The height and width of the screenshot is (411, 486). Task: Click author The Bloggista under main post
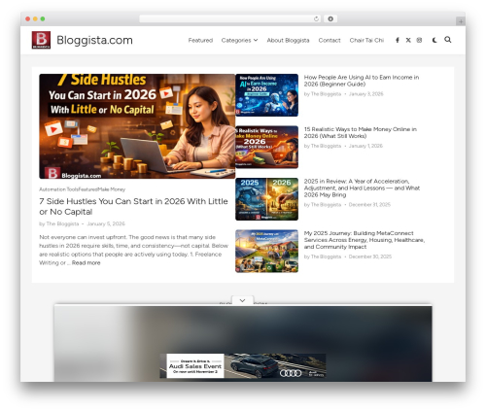[x=62, y=223]
